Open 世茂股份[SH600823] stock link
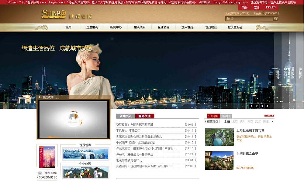The width and height of the screenshot is (304, 182). pos(266,13)
